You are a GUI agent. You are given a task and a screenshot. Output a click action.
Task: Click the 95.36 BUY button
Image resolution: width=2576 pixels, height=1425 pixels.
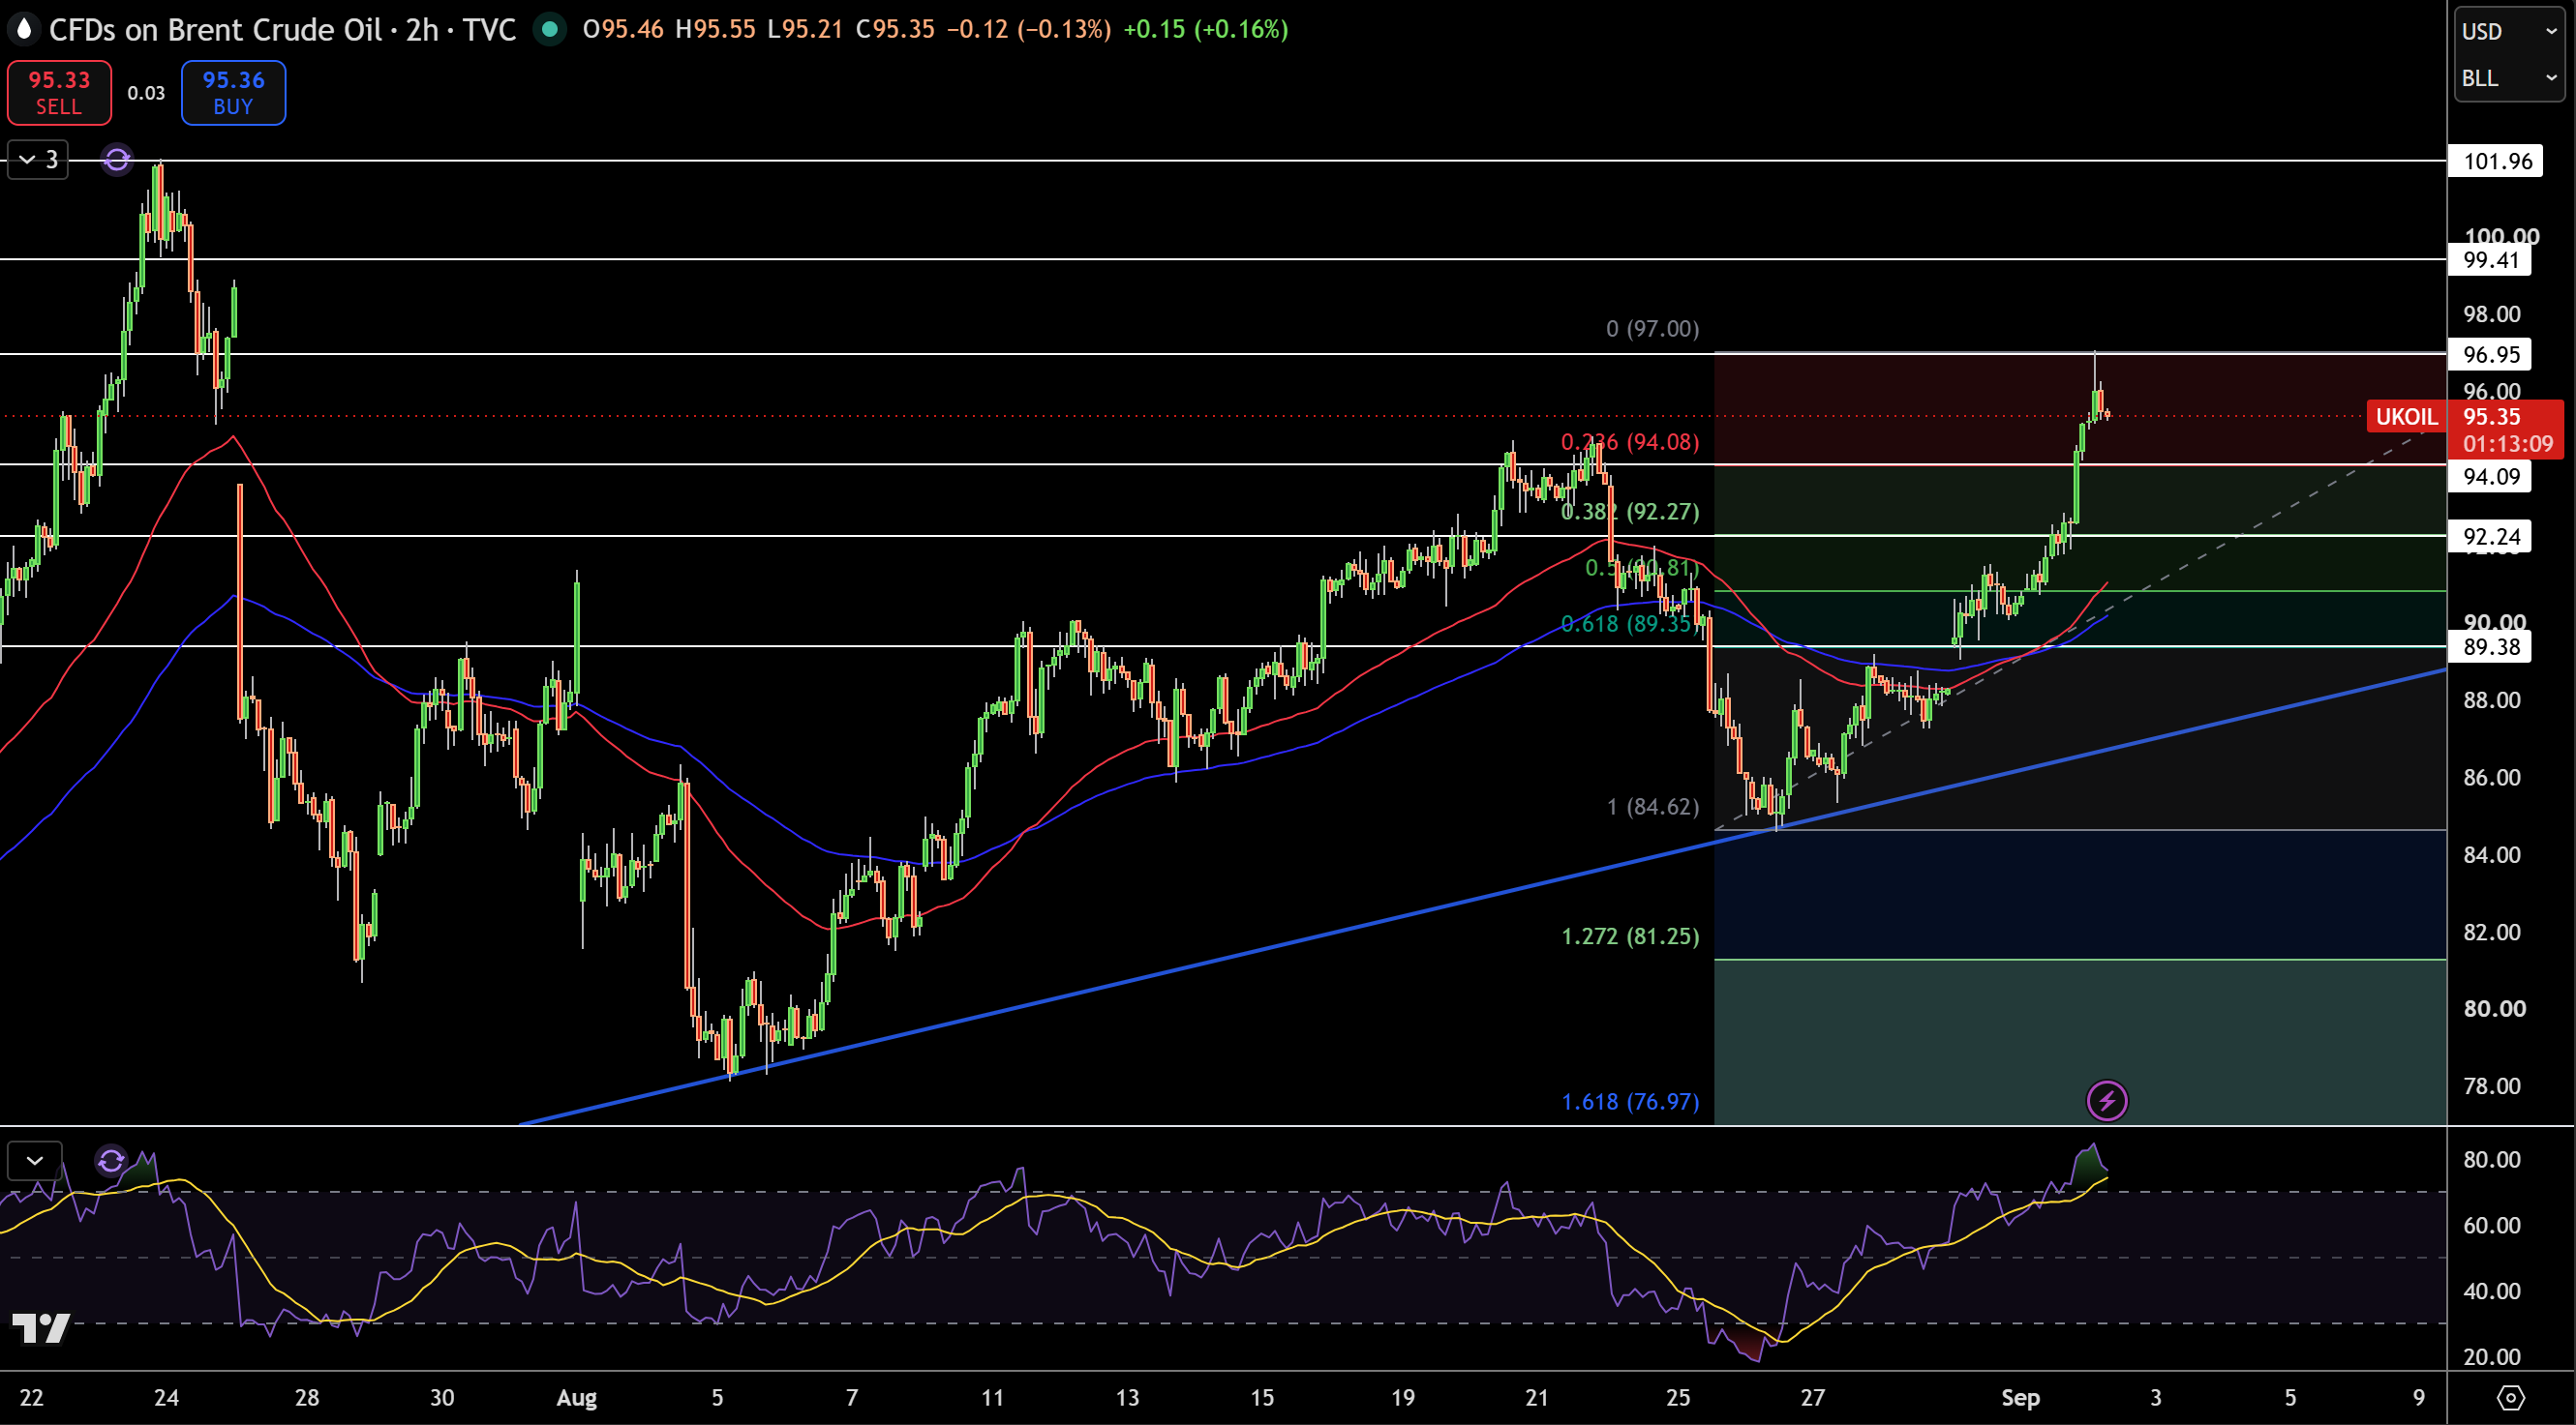tap(233, 93)
